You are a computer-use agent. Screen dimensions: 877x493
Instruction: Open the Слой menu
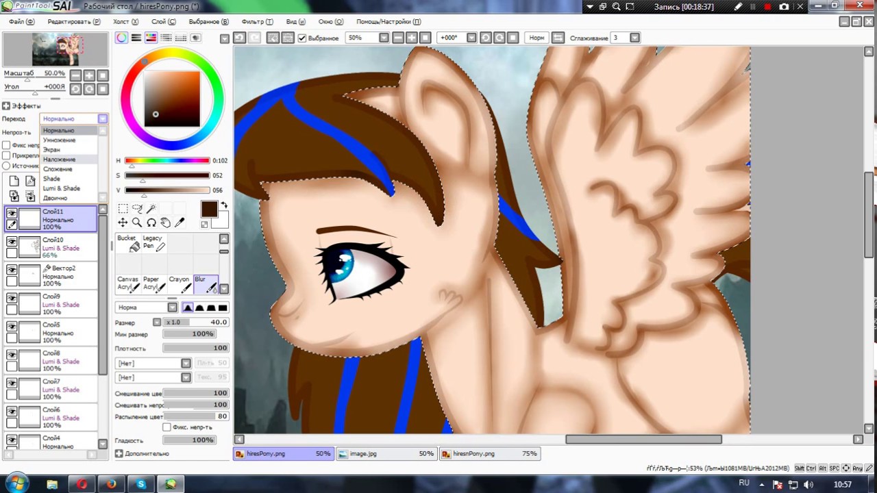(x=164, y=22)
